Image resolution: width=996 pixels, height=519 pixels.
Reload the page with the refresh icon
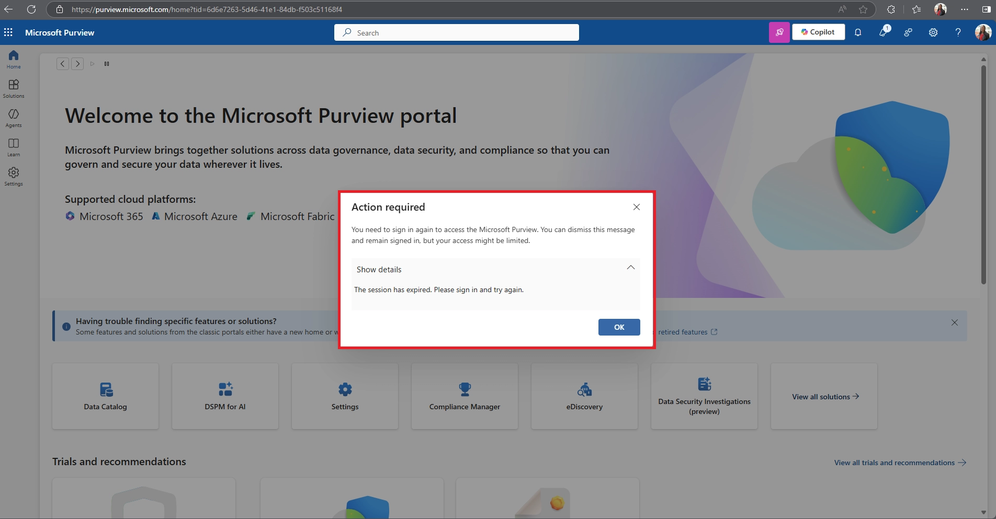[x=31, y=9]
